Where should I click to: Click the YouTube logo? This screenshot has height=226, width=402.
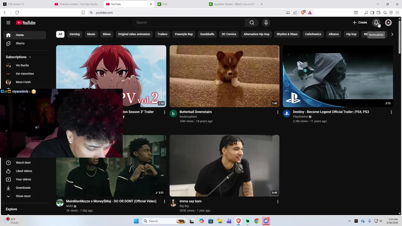coord(26,23)
